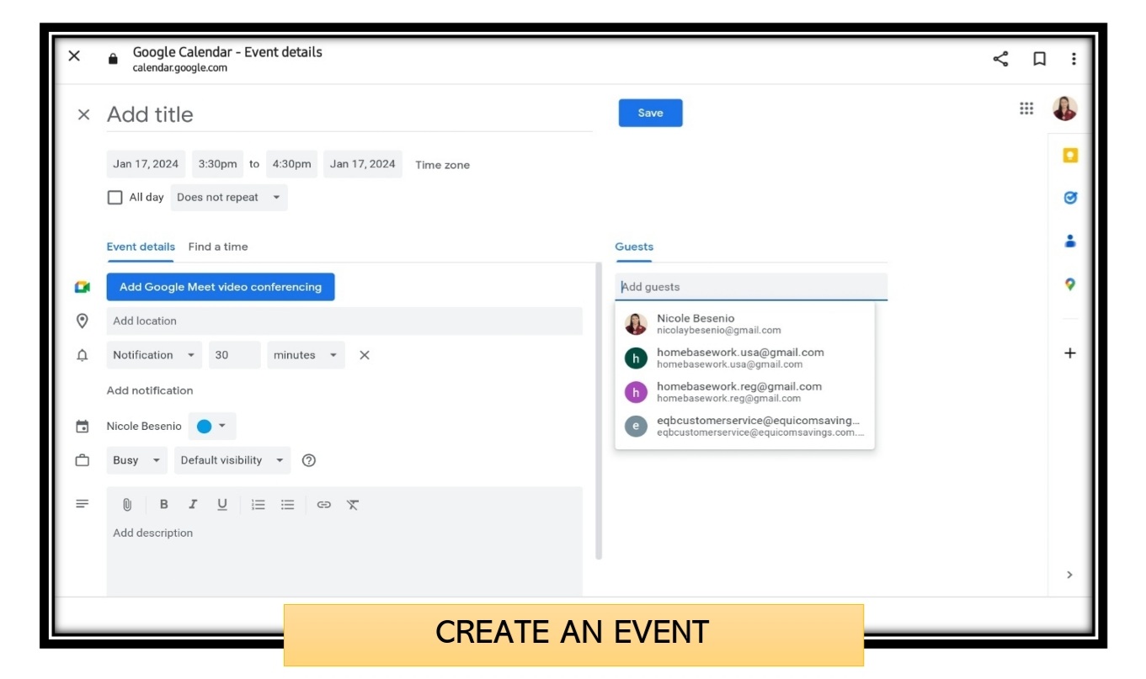Image resolution: width=1146 pixels, height=679 pixels.
Task: Insert a numbered list
Action: coord(259,505)
